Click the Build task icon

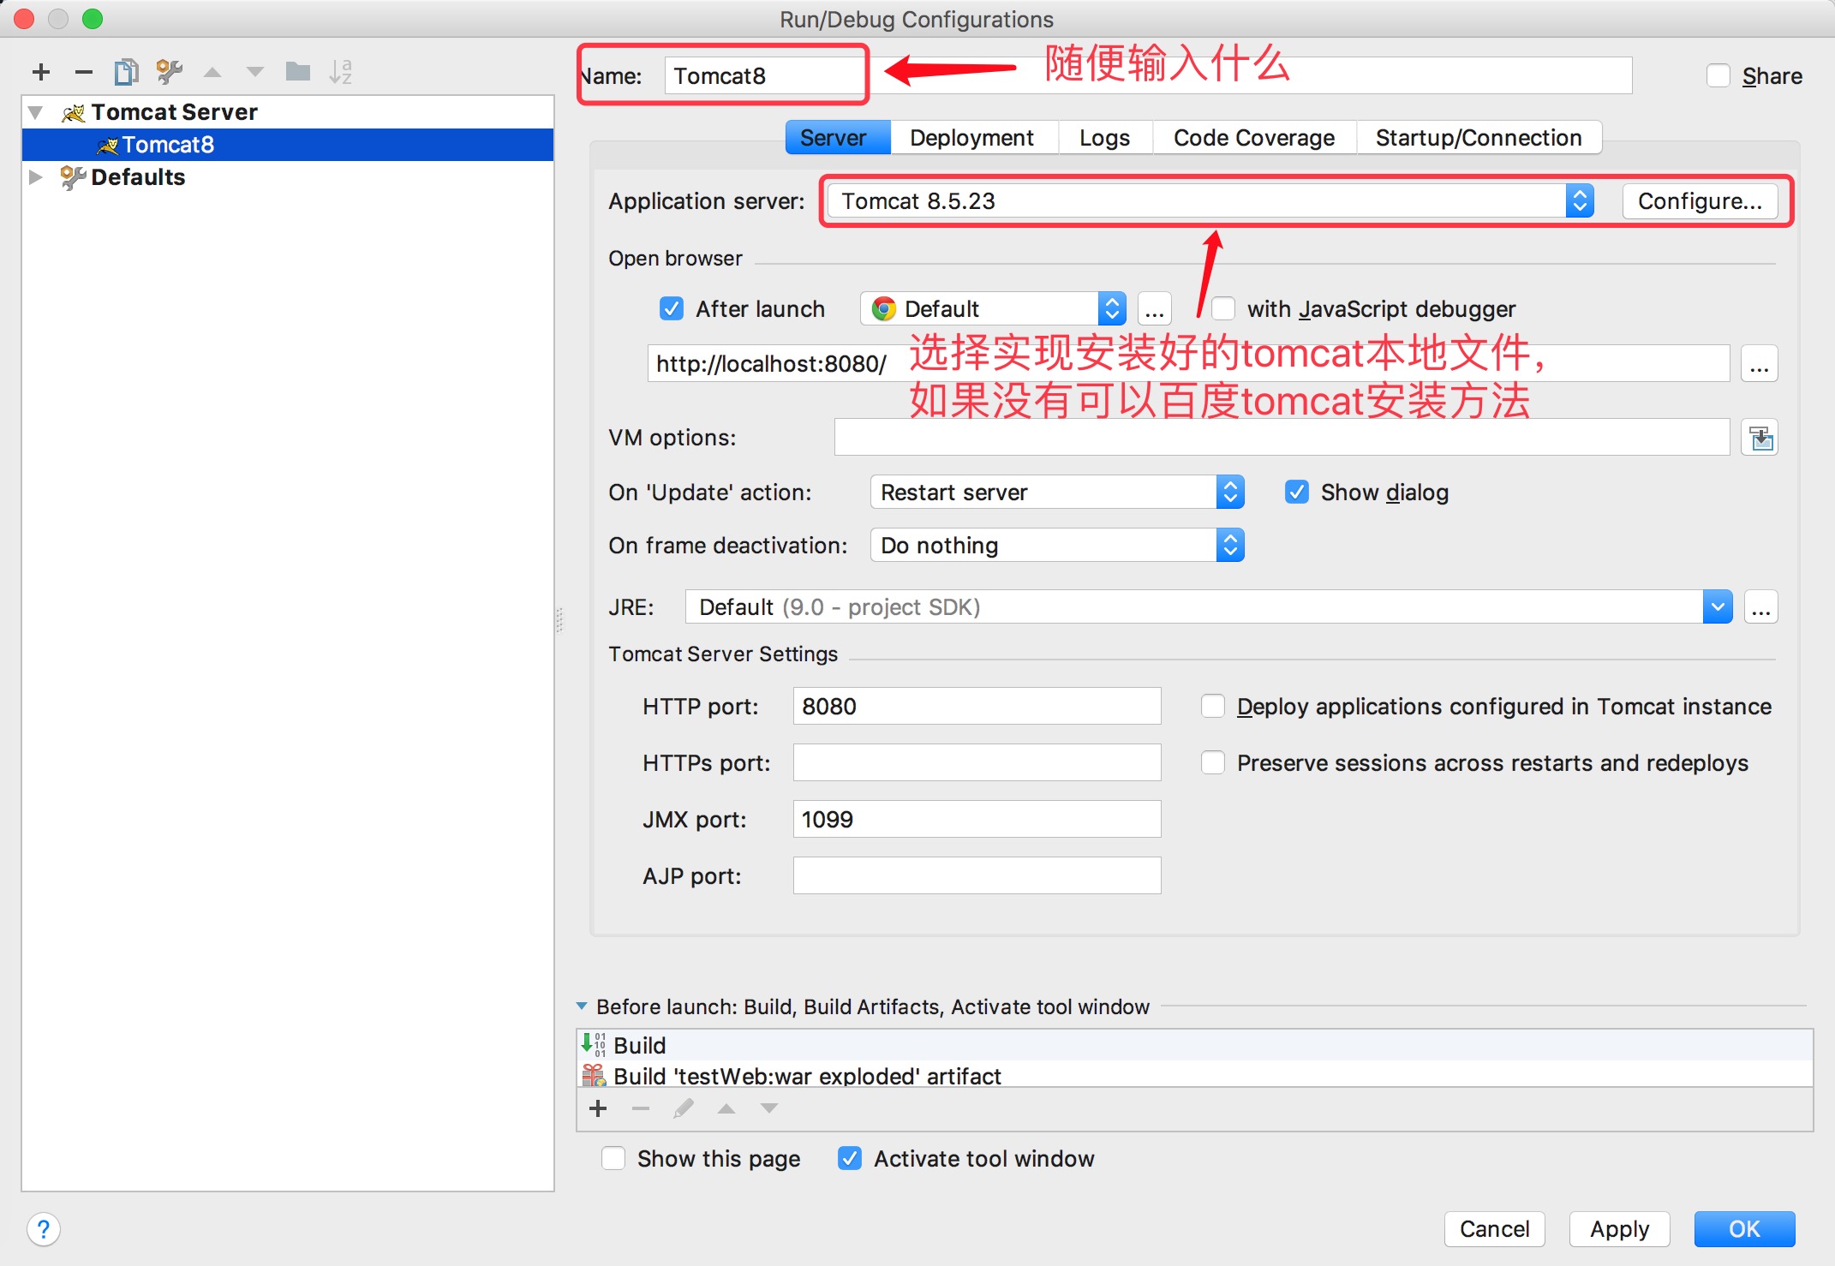(594, 1044)
